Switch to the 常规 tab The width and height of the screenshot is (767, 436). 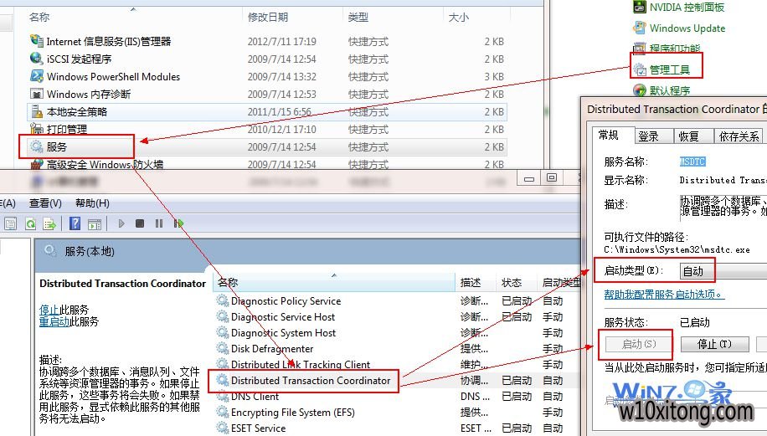(608, 135)
